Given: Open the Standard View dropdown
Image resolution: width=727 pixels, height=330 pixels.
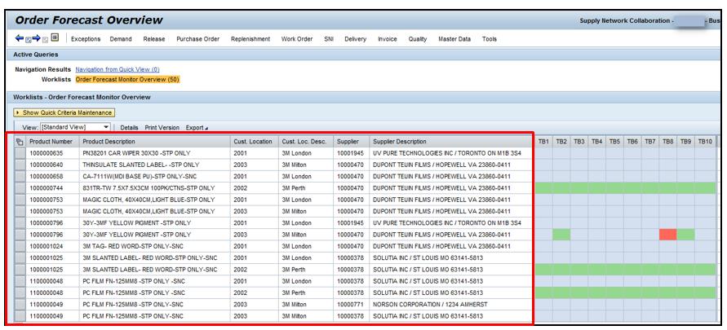Looking at the screenshot, I should tap(76, 127).
